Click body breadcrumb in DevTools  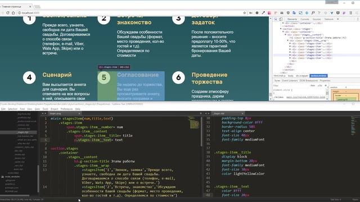pos(290,76)
